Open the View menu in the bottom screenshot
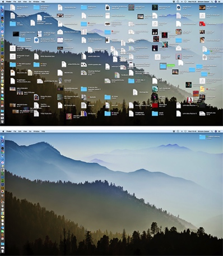223x256 pixels. 25,131
